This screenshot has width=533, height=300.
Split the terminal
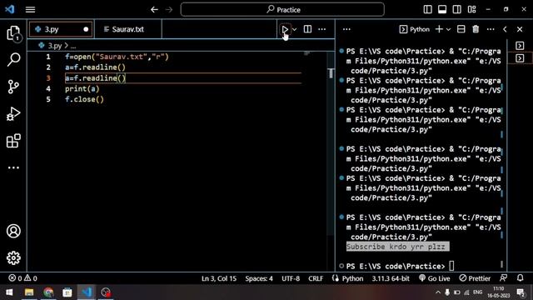tap(461, 29)
